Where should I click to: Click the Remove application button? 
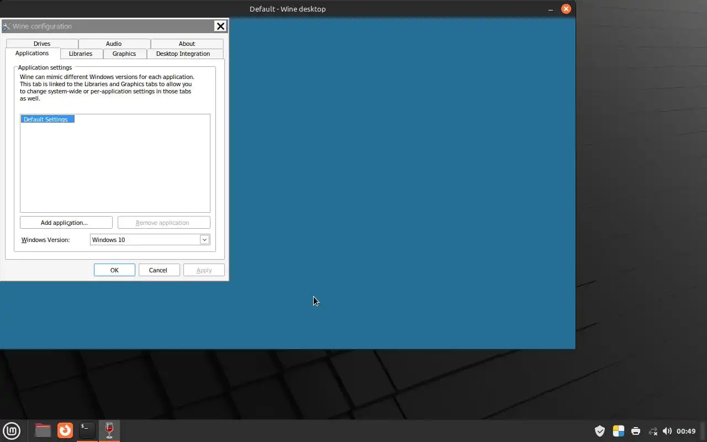[x=164, y=223]
